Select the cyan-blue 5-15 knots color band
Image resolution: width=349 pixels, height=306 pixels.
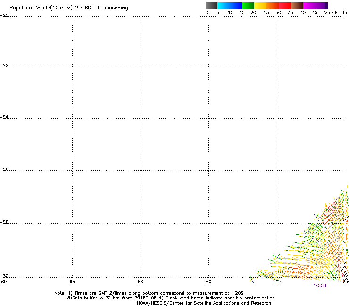coord(230,6)
